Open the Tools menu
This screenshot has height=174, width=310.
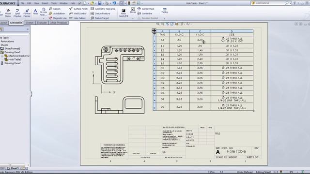pyautogui.click(x=54, y=3)
